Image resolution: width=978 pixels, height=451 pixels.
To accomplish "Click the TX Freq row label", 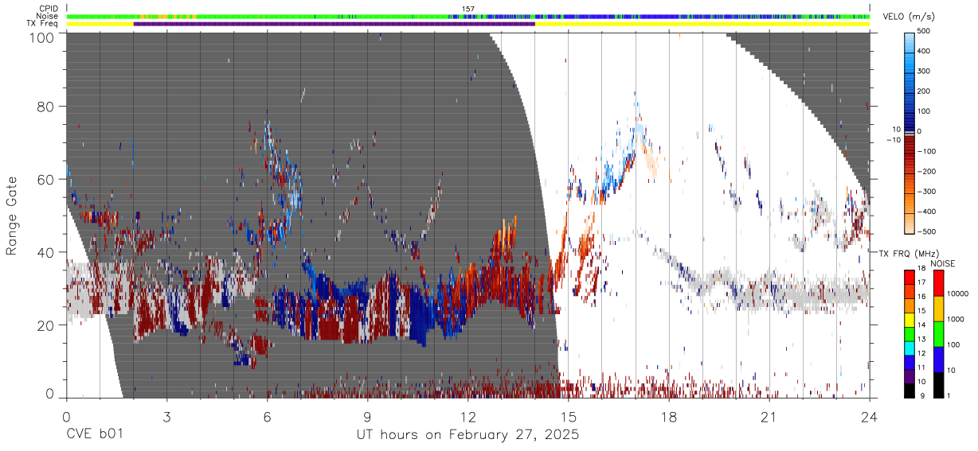I will (x=44, y=24).
